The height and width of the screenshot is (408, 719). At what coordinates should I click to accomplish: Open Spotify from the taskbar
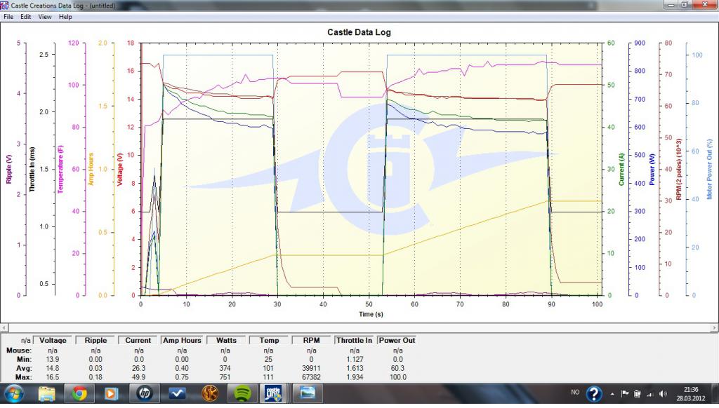[242, 393]
